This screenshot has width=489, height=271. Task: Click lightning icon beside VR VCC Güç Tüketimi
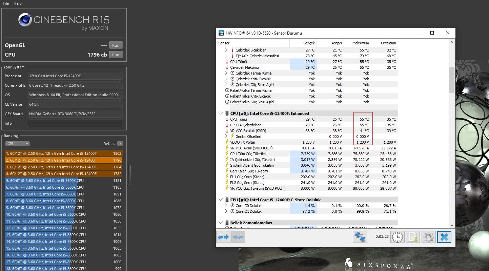click(x=227, y=188)
